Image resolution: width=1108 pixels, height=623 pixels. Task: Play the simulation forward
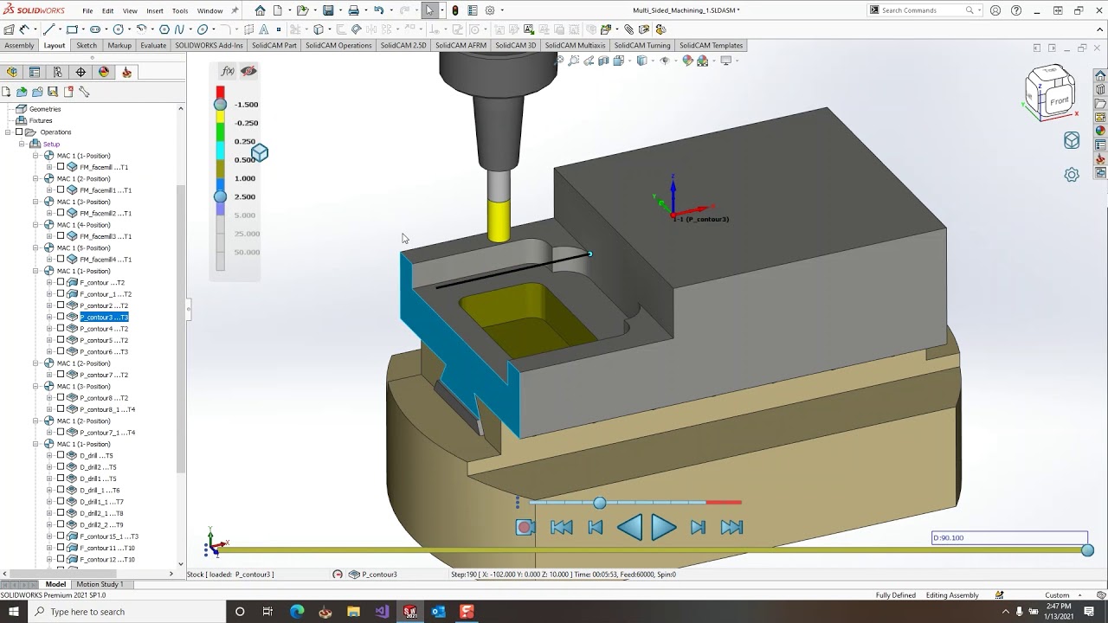[663, 527]
